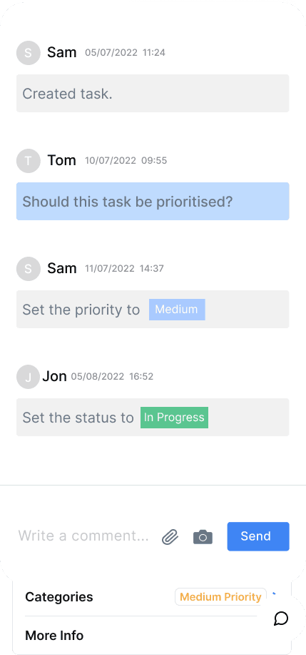Screen dimensions: 306x655
Task: Send the comment with the Send button
Action: (258, 536)
